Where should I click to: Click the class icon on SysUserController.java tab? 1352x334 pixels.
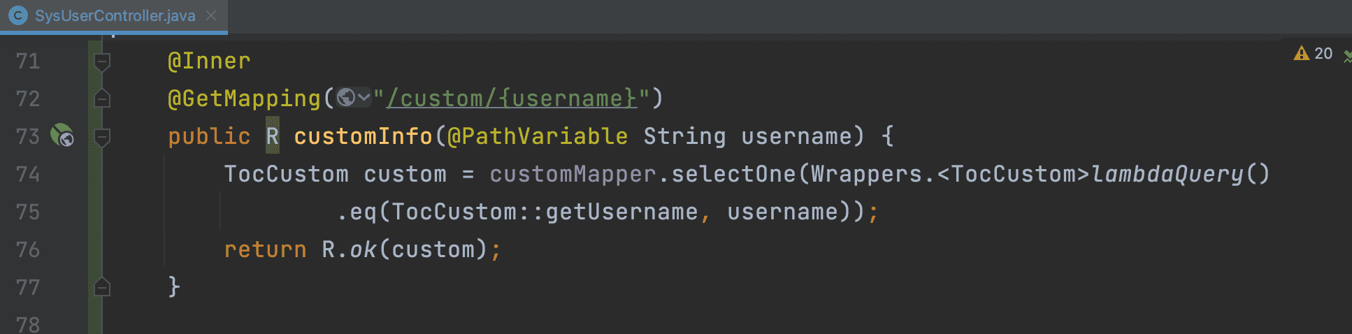click(x=18, y=15)
